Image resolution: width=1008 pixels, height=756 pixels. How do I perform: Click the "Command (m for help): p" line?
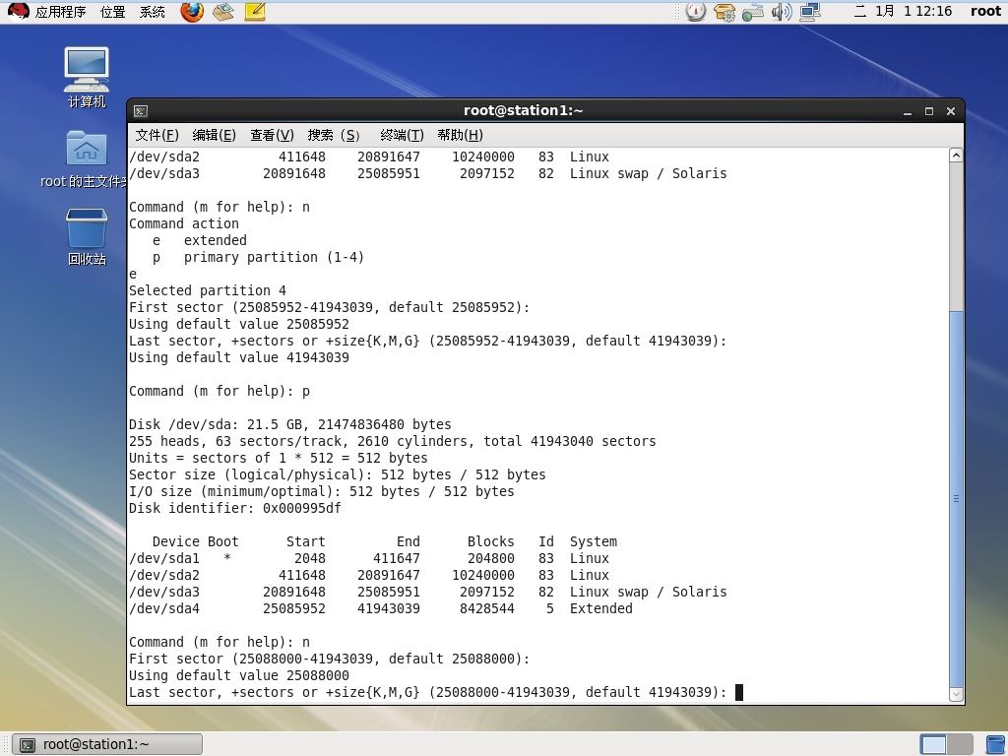pyautogui.click(x=220, y=391)
